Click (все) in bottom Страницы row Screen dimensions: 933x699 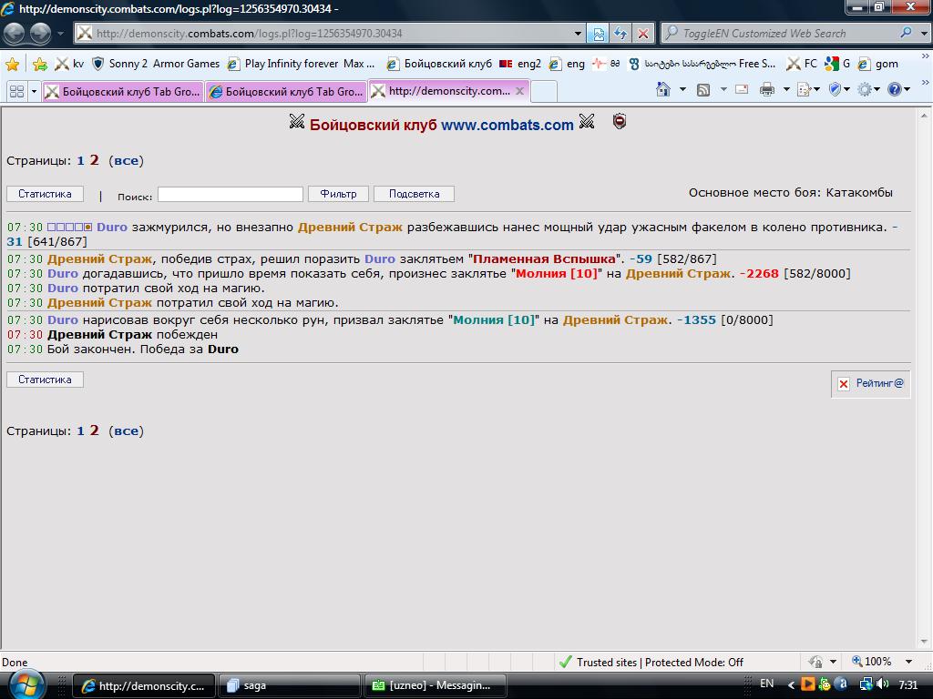(x=126, y=431)
